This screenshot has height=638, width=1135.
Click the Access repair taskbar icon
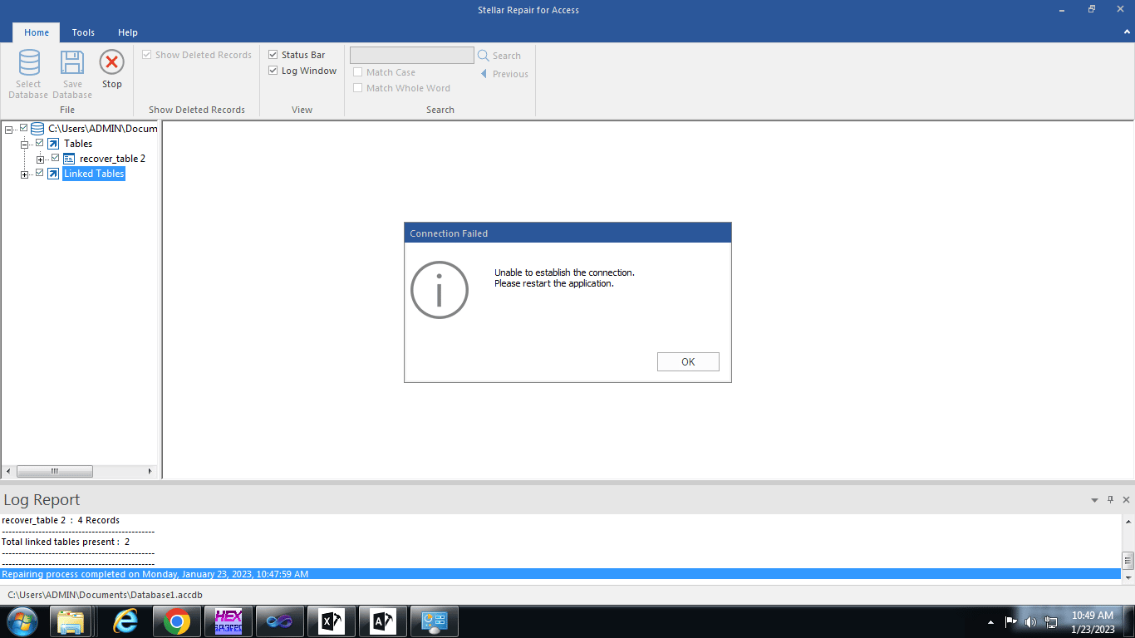pyautogui.click(x=382, y=621)
